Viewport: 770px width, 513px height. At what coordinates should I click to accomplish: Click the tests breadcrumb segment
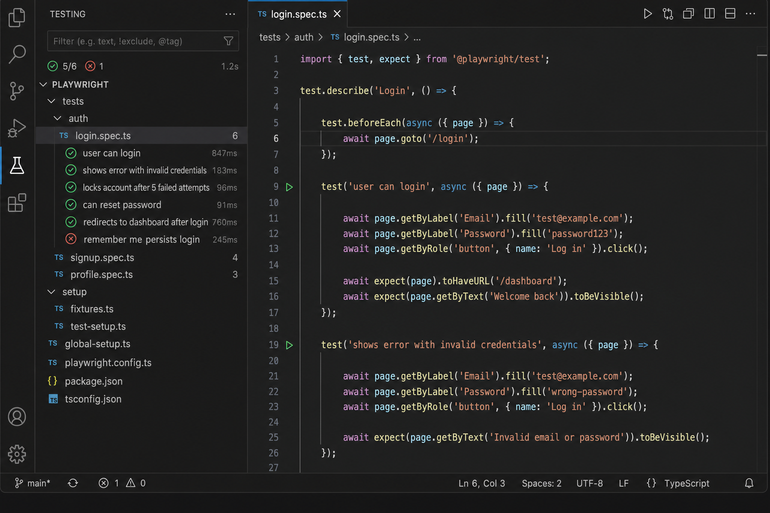(x=270, y=38)
